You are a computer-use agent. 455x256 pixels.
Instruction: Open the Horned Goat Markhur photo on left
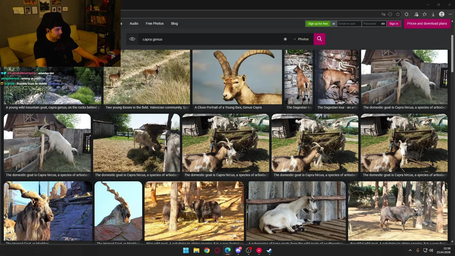[x=48, y=211]
